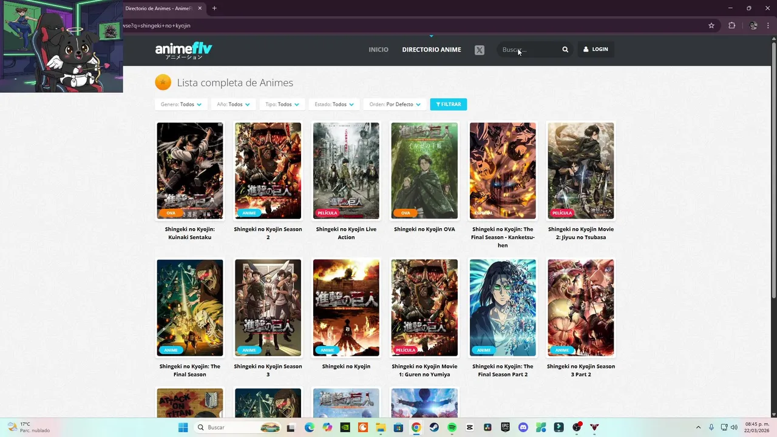The image size is (777, 437).
Task: Open Shingeki no Kyojin Live Action title
Action: [346, 233]
